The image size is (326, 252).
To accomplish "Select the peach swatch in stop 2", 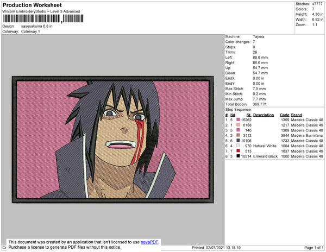I will click(238, 125).
